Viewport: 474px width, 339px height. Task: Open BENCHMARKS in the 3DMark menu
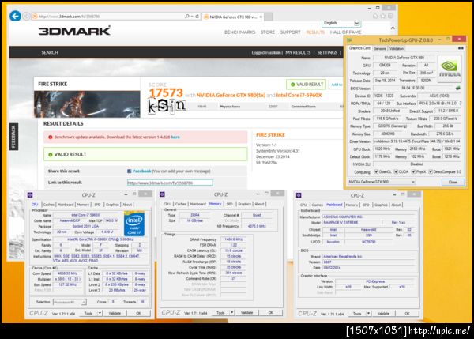pos(239,32)
